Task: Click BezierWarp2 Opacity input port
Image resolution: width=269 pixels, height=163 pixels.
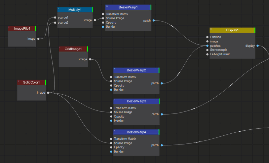Action: coord(111,86)
